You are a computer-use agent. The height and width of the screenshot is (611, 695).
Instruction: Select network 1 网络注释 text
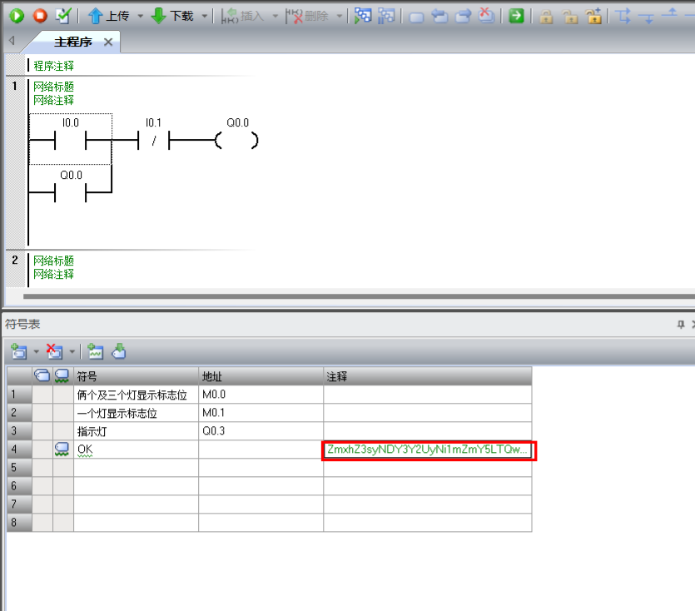[53, 100]
